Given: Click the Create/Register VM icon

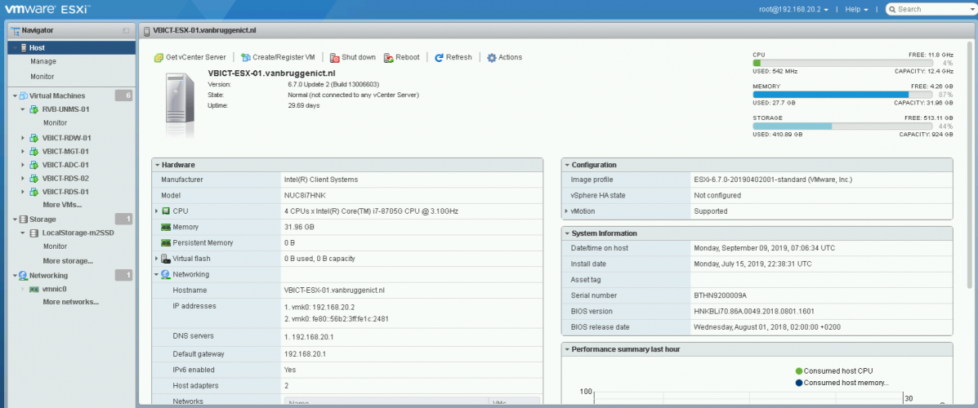Looking at the screenshot, I should coord(246,58).
